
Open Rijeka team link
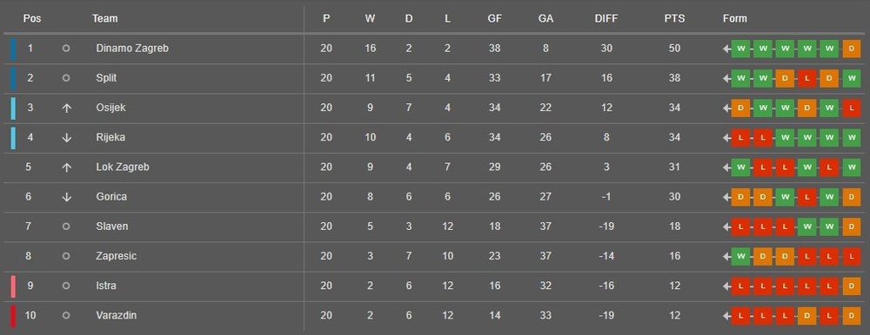point(110,138)
